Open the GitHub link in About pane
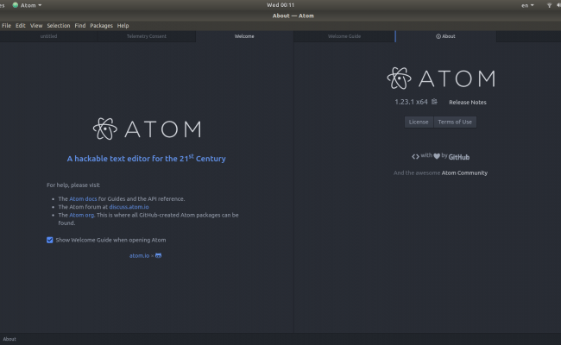 (458, 157)
